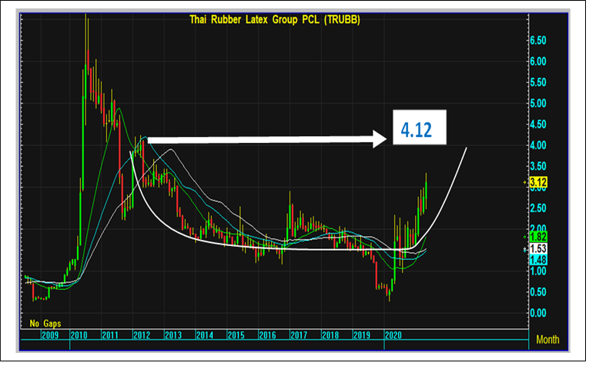This screenshot has width=589, height=366.
Task: Click the 4.00 price axis label
Action: [538, 145]
